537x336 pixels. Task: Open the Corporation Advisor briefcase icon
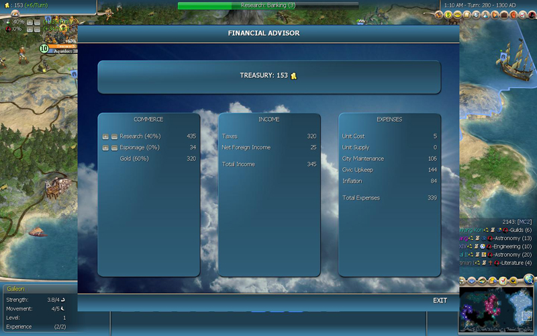[504, 15]
